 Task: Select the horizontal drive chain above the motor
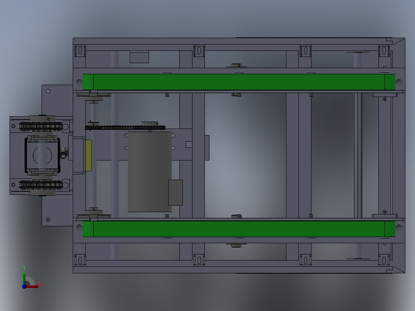point(125,128)
